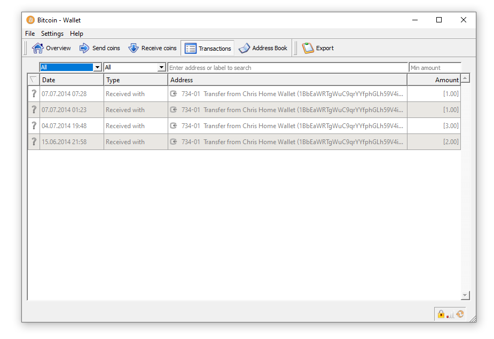Click the [1.00] amount of 07:28 transaction
This screenshot has width=494, height=339.
[x=451, y=94]
